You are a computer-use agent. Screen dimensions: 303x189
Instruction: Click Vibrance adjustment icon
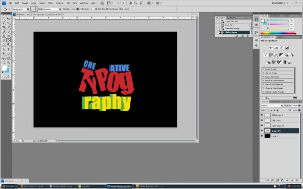[266, 55]
